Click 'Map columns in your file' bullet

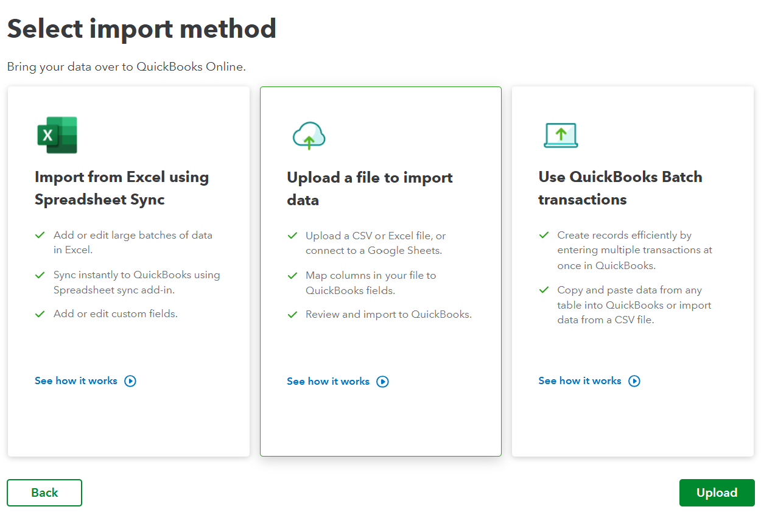point(371,283)
